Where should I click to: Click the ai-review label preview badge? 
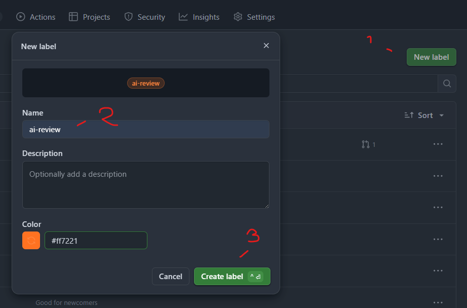pyautogui.click(x=146, y=83)
